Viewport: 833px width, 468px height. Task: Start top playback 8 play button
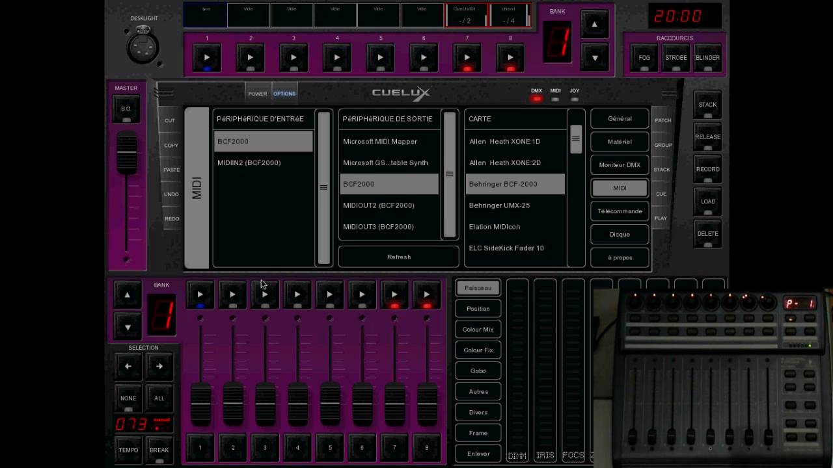[510, 58]
